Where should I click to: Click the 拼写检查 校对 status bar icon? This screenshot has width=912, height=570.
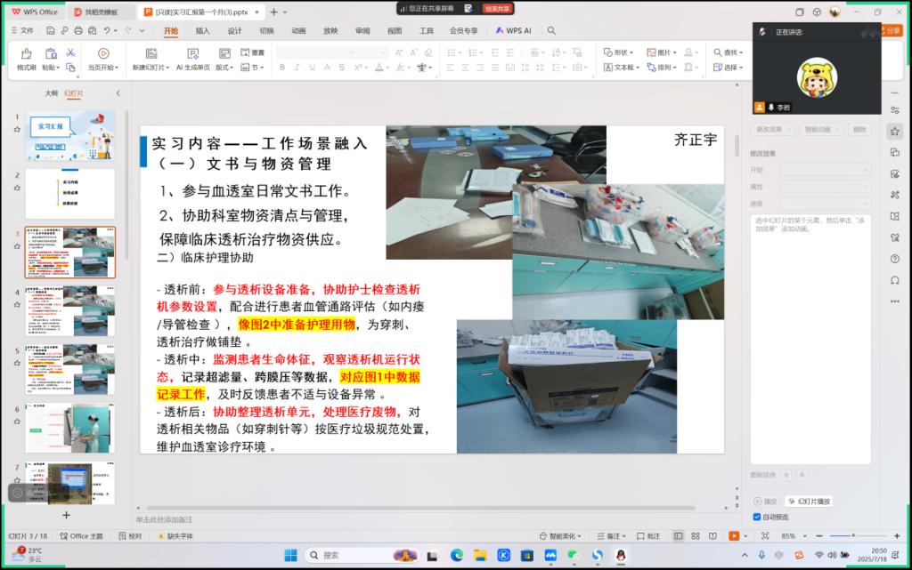pos(130,536)
